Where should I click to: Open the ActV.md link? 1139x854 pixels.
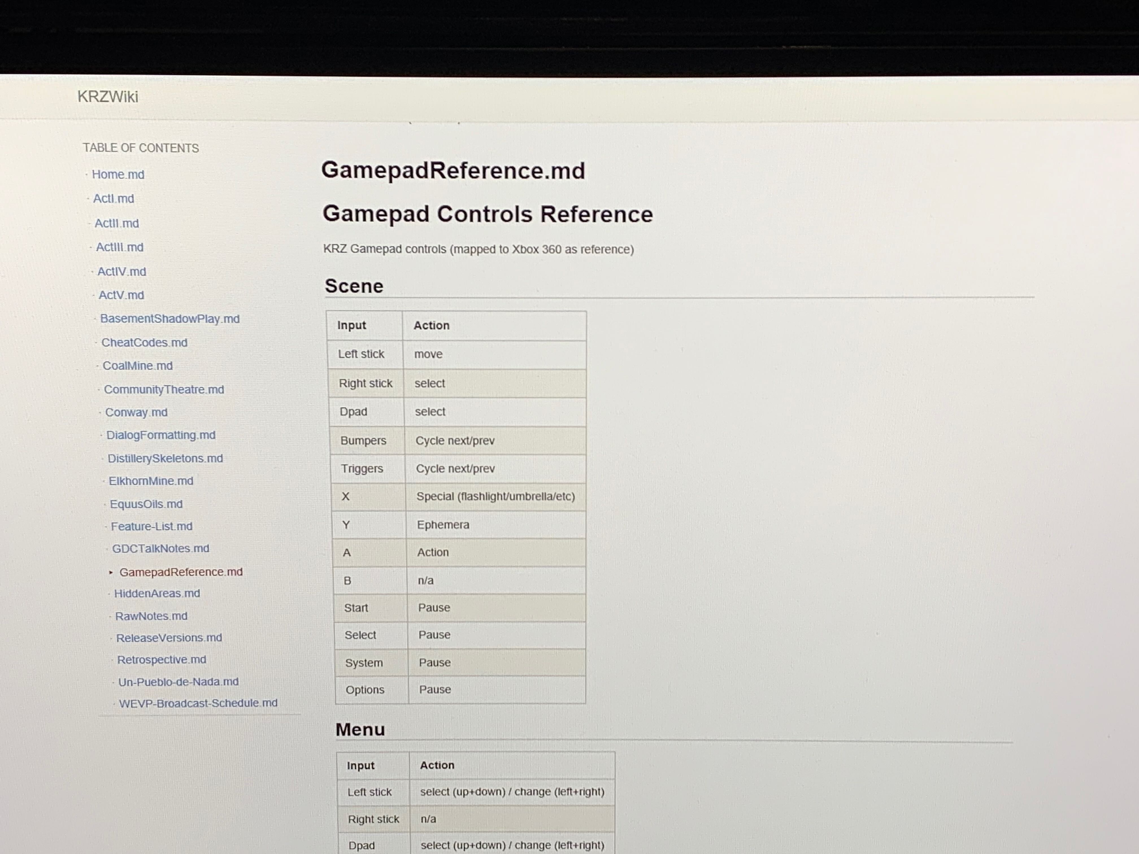click(121, 295)
